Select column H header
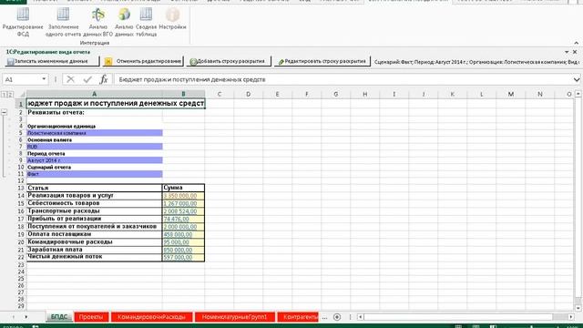The height and width of the screenshot is (328, 583). (x=364, y=95)
